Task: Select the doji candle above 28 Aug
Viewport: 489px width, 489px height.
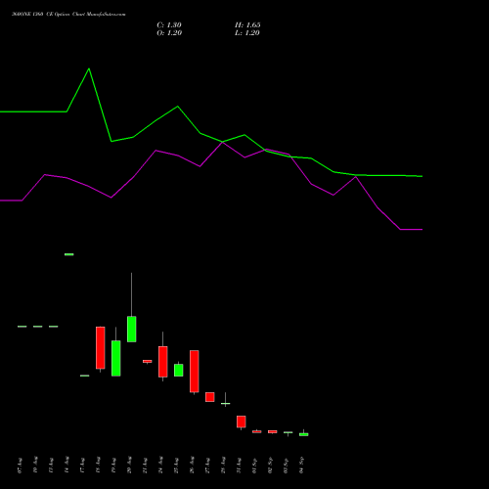Action: click(x=226, y=404)
